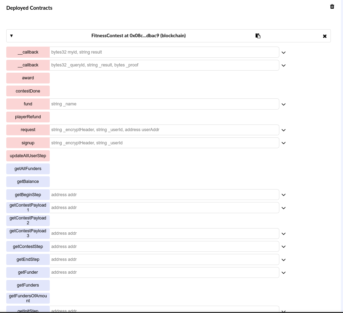Viewport: 343px width, 313px height.
Task: Remove the FitnessContest contract instance
Action: click(325, 36)
